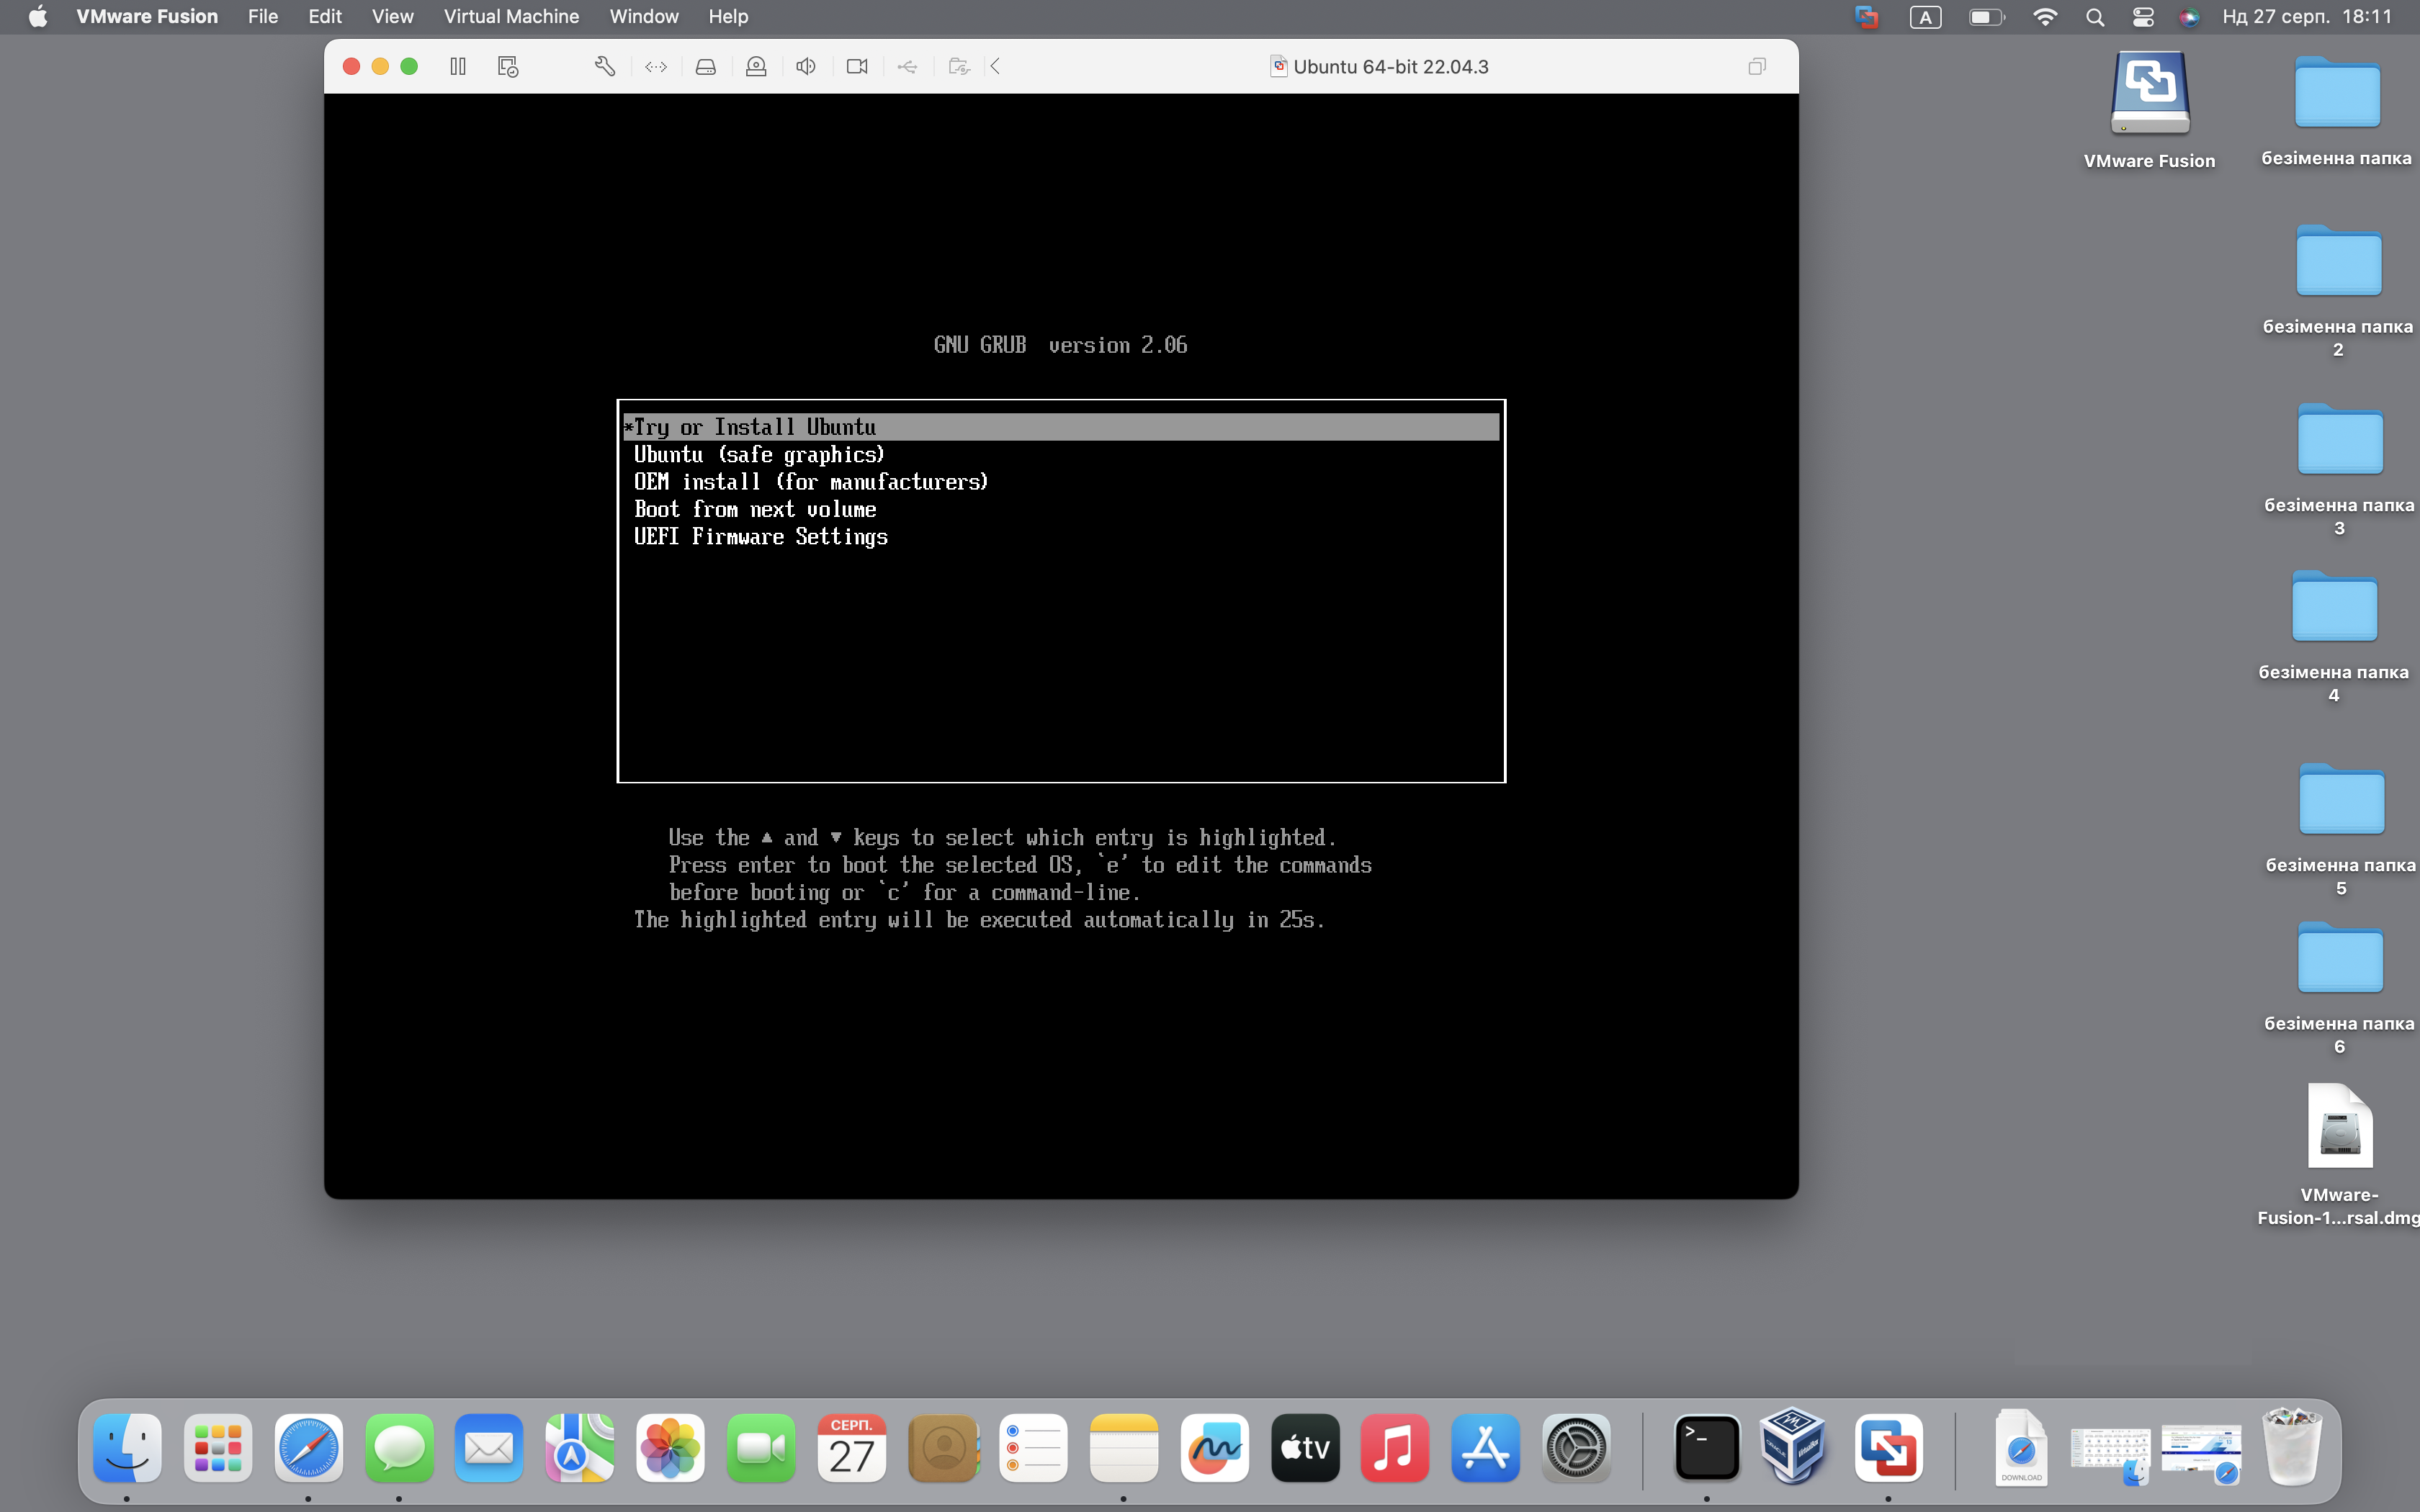This screenshot has height=1512, width=2420.
Task: Toggle the sound card icon
Action: pyautogui.click(x=806, y=66)
